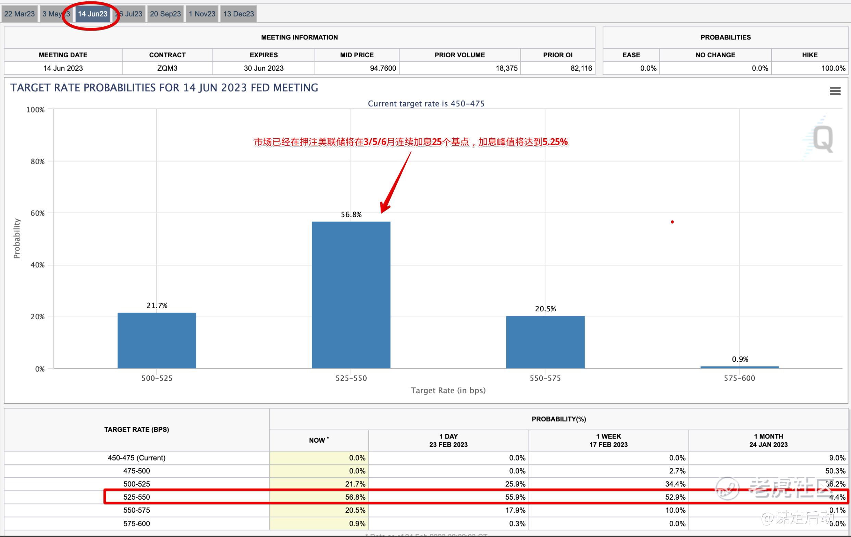Click the 56.8% bar for 525-550
This screenshot has height=537, width=851.
351,295
